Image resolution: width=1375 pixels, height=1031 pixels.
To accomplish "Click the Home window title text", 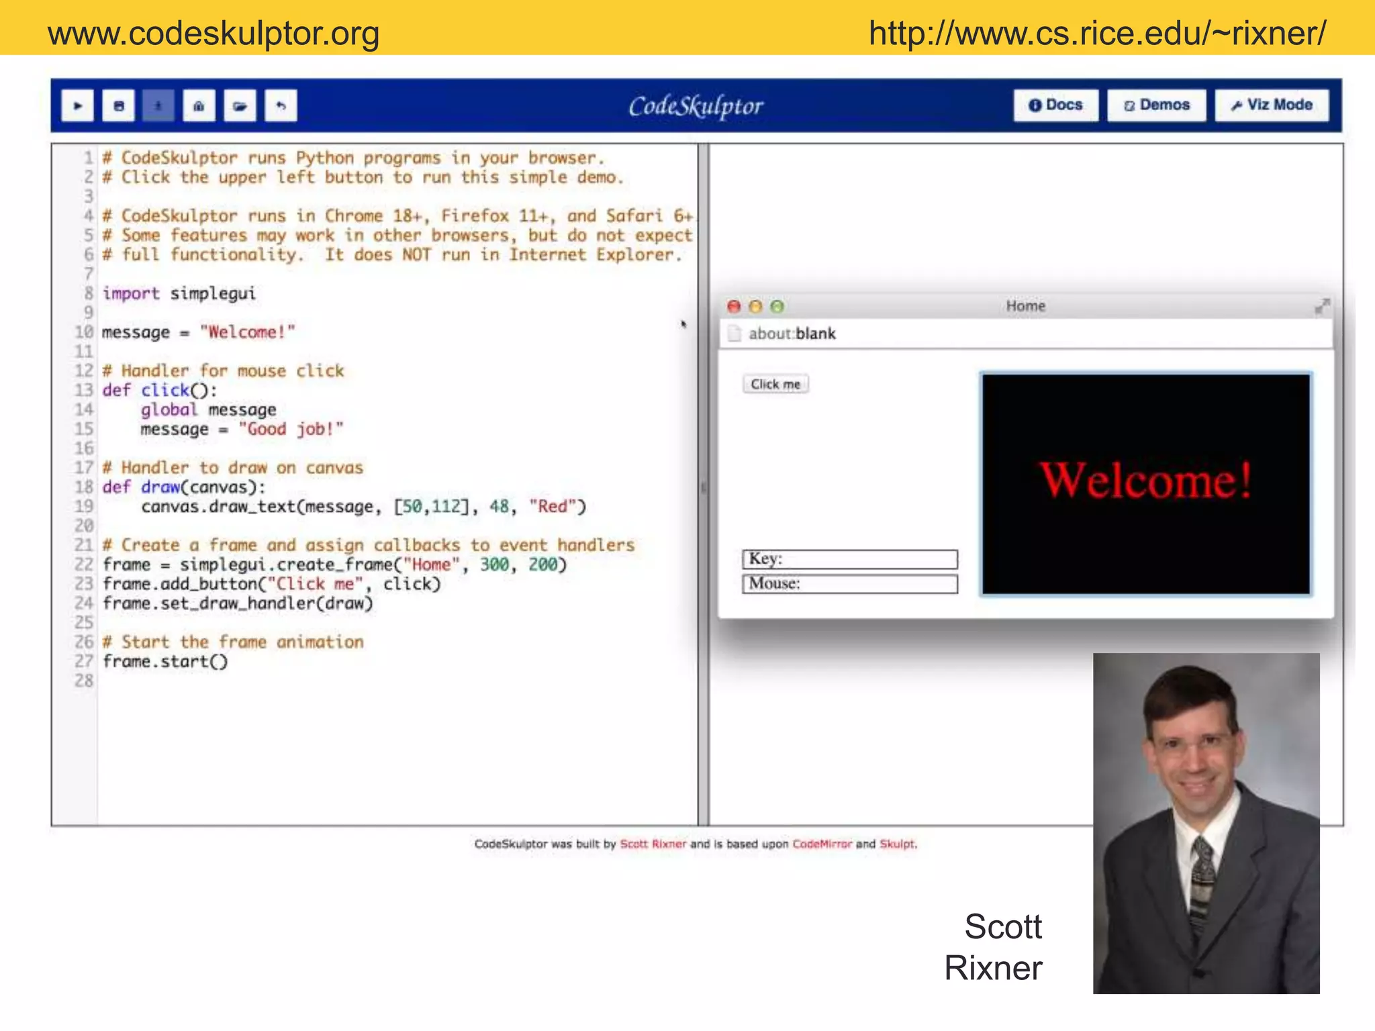I will tap(1025, 306).
